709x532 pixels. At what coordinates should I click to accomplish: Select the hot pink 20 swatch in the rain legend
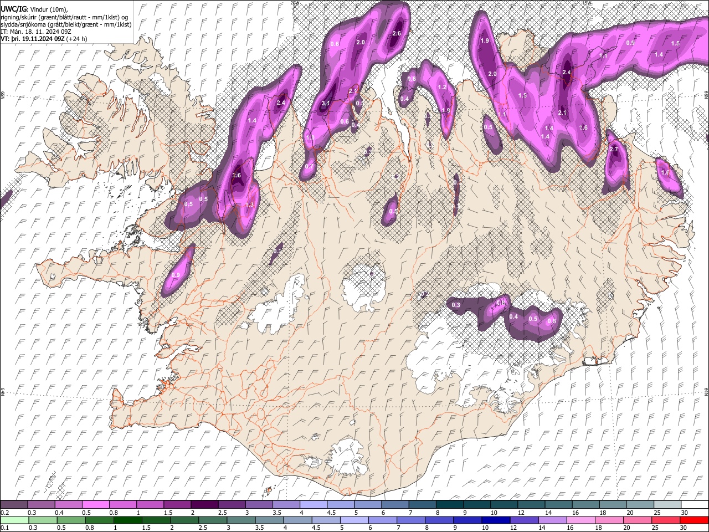(638, 520)
